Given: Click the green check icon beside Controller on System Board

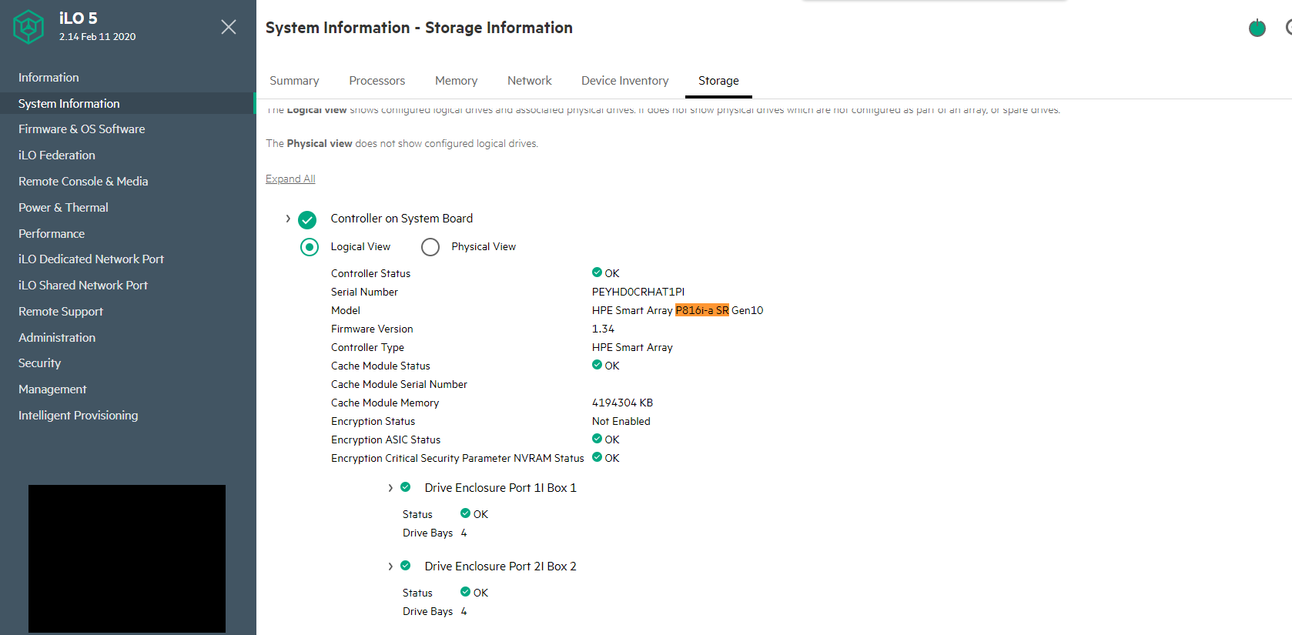Looking at the screenshot, I should click(x=307, y=220).
